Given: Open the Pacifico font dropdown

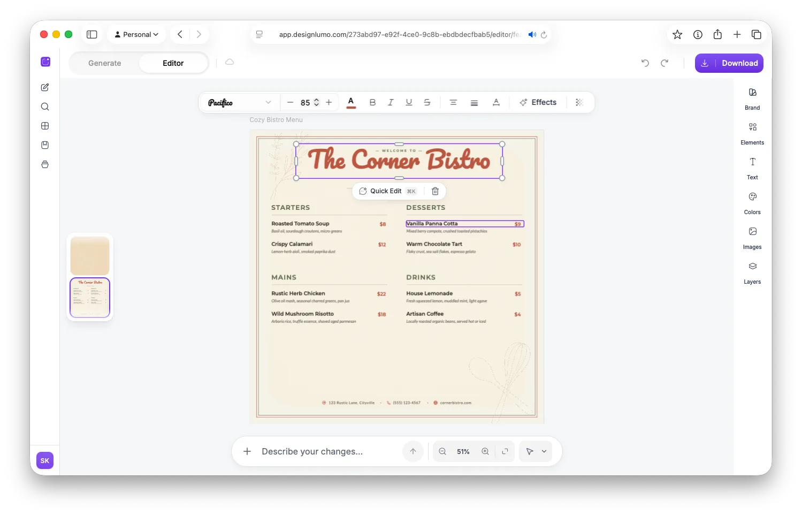Looking at the screenshot, I should 240,102.
